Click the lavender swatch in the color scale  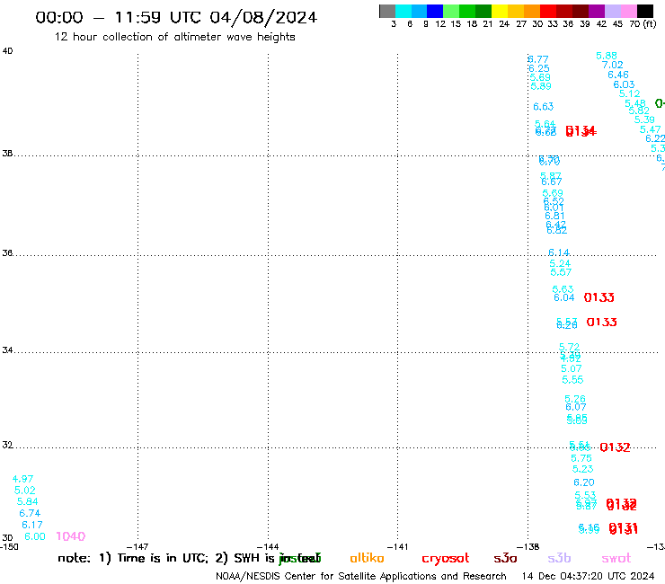613,11
